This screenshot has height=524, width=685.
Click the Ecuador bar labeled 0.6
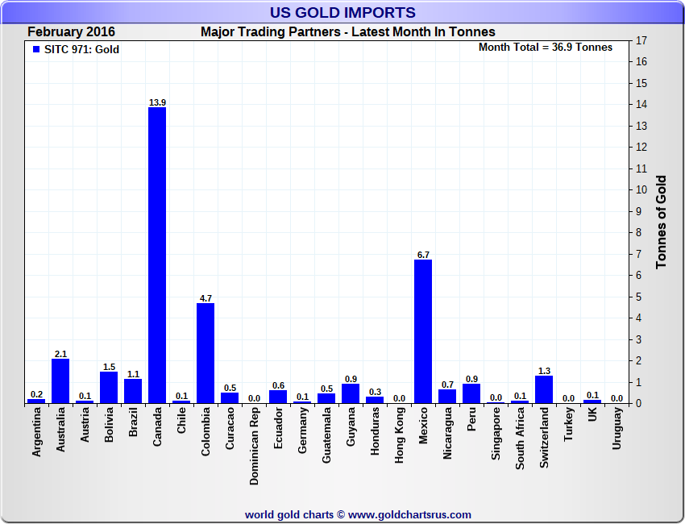point(278,397)
